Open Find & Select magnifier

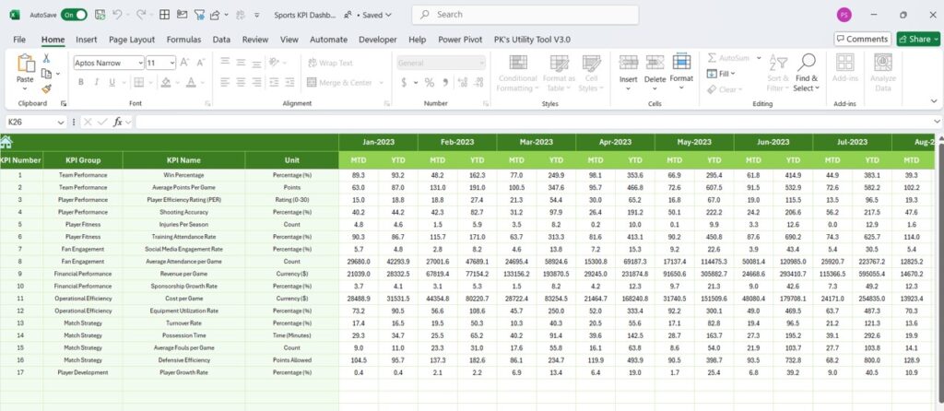pyautogui.click(x=806, y=73)
